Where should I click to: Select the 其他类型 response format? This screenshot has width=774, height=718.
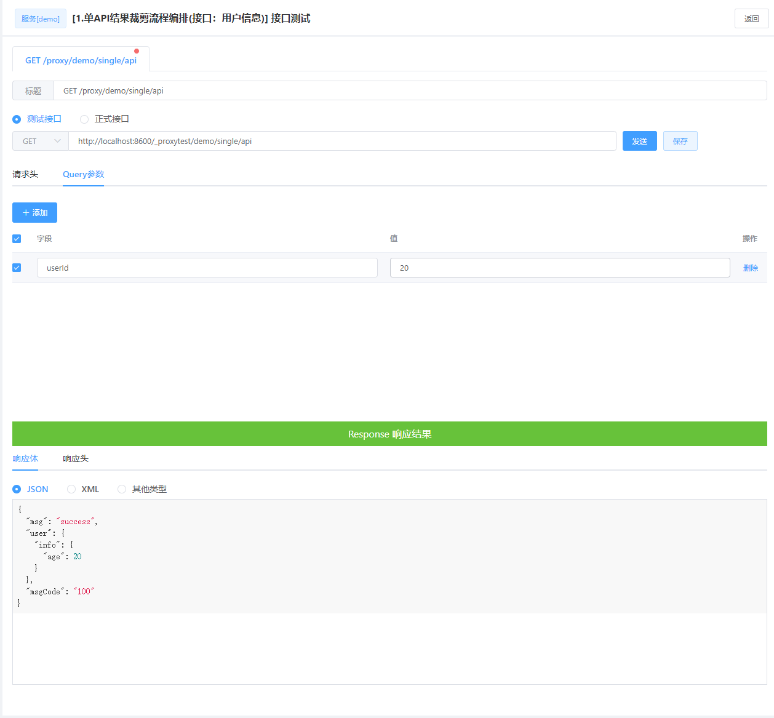pyautogui.click(x=122, y=489)
